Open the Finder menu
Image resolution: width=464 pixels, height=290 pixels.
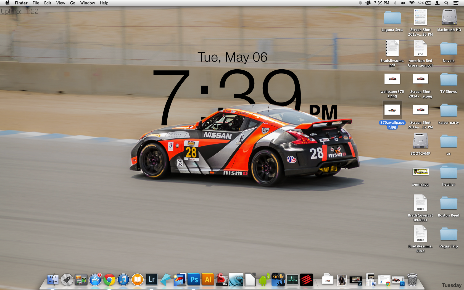(21, 3)
